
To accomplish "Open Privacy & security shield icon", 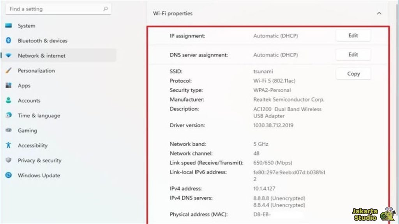I will [9, 160].
